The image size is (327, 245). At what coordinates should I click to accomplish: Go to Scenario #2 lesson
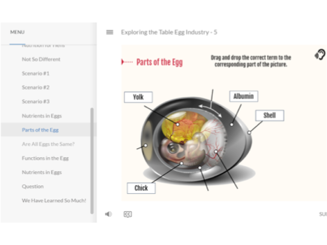click(36, 87)
